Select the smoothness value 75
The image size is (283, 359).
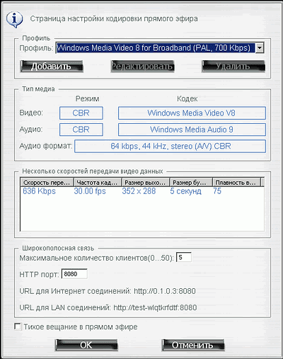[x=217, y=191]
